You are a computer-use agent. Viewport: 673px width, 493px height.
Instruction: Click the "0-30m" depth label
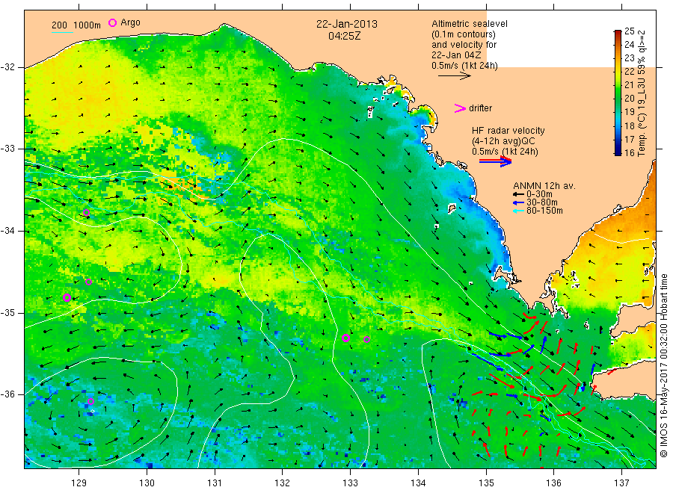coord(539,194)
